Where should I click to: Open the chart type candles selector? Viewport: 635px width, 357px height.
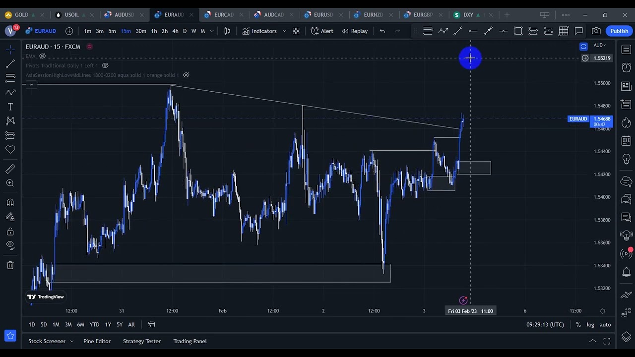pyautogui.click(x=227, y=31)
